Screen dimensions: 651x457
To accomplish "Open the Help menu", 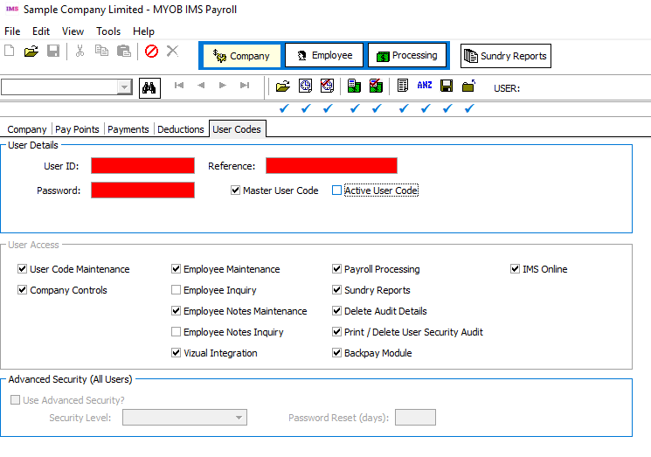I will tap(143, 31).
